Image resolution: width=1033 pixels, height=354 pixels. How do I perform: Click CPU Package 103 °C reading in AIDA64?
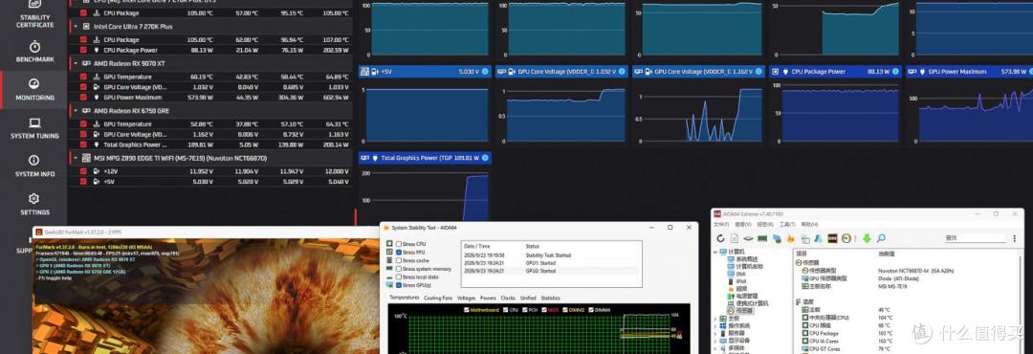[x=885, y=333]
